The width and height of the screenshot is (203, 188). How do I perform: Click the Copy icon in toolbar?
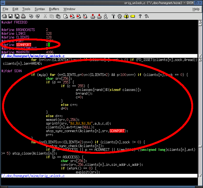[x=52, y=16]
